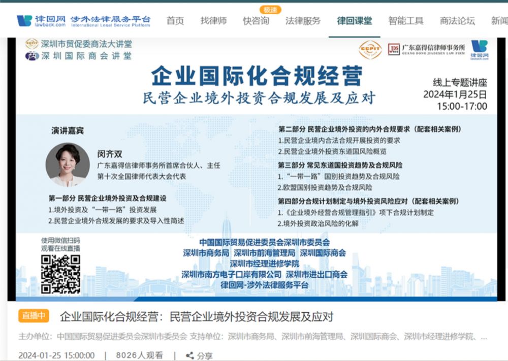
Task: Click the 主办单位 organizer description line
Action: pos(252,337)
